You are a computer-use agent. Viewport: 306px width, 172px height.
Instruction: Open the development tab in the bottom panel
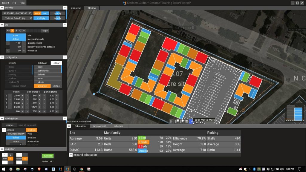(x=100, y=126)
